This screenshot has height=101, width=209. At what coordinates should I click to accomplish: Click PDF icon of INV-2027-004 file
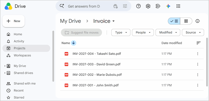pos(66,54)
